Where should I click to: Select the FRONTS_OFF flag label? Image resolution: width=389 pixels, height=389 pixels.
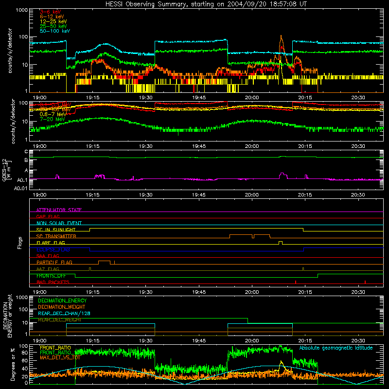51,276
